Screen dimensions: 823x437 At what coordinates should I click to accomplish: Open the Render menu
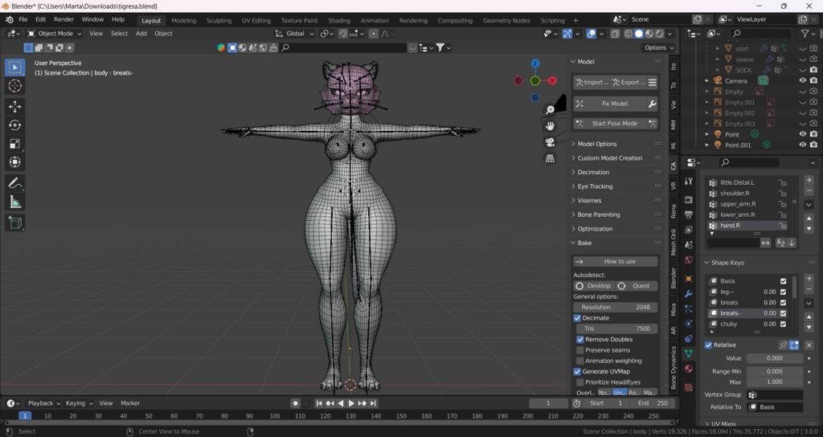[x=63, y=19]
